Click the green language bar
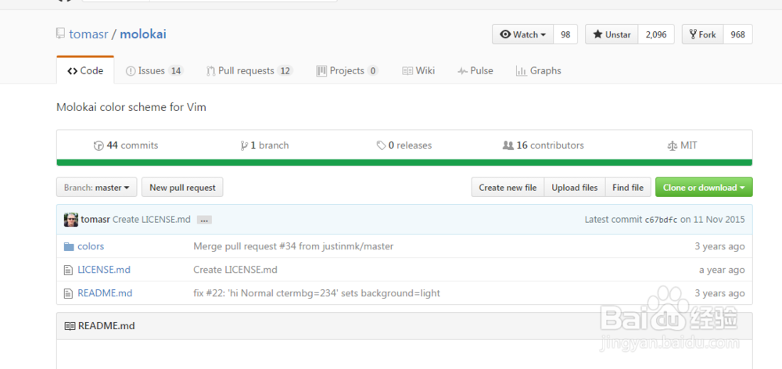The image size is (782, 369). click(x=404, y=163)
